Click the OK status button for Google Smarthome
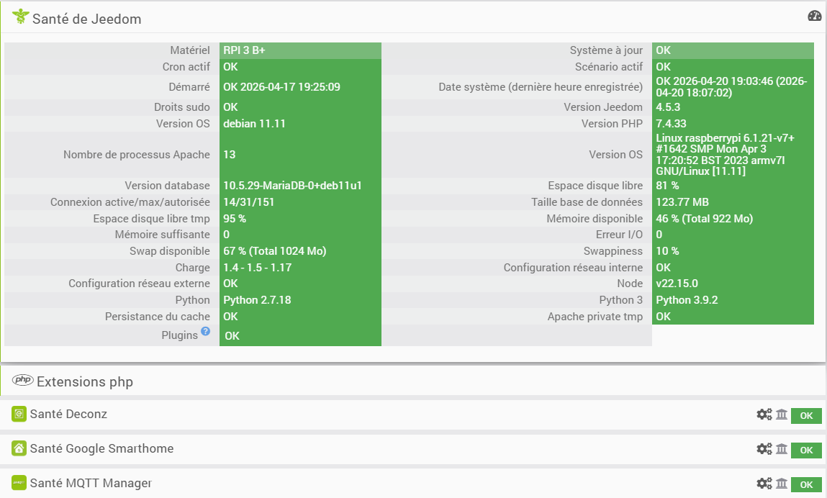This screenshot has height=498, width=827. coord(806,451)
